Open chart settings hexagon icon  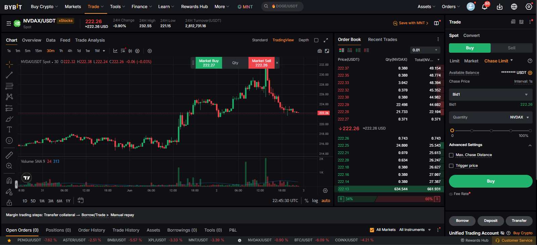click(x=137, y=51)
